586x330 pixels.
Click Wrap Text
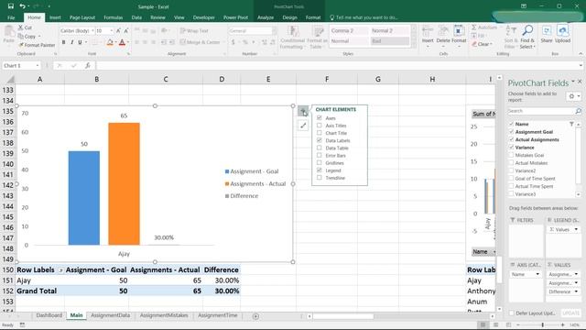[x=194, y=30]
